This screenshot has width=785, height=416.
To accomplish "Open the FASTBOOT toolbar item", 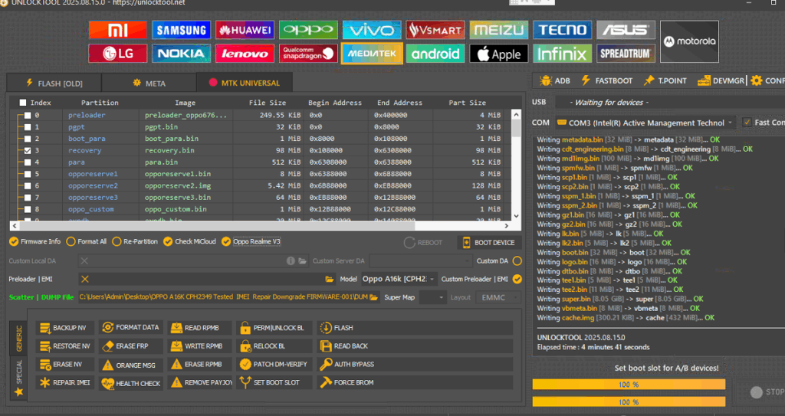I will [x=607, y=80].
